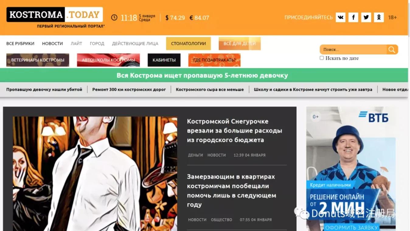Select the 'НОВОСТИ' navigation item
Screen dimensions: 410x231
tap(52, 43)
